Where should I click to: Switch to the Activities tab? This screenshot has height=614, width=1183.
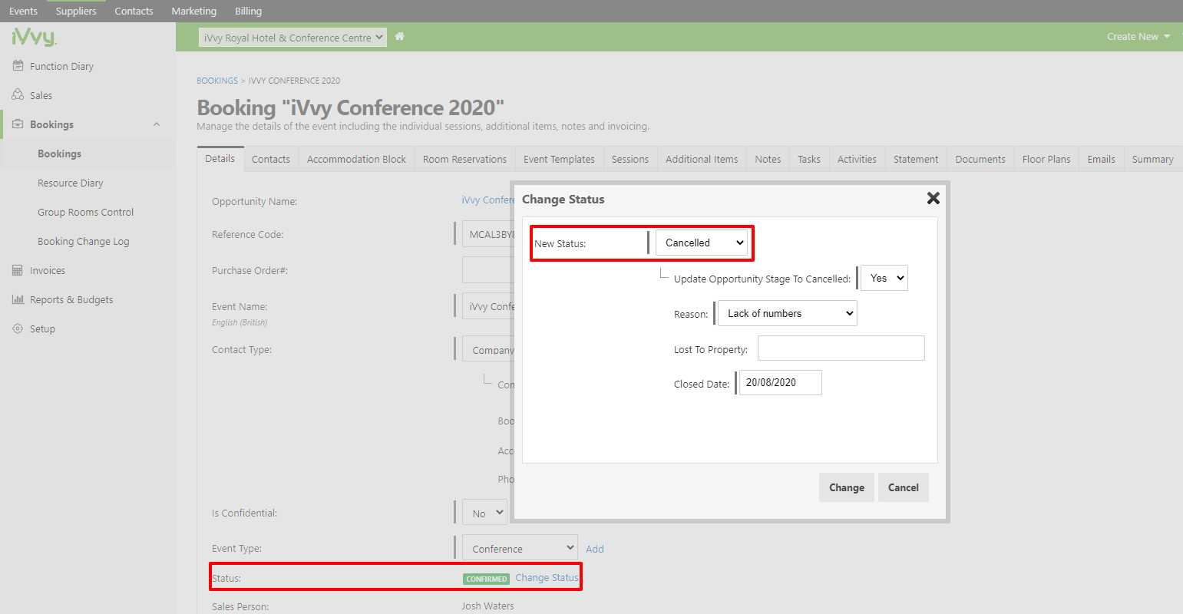pos(857,159)
